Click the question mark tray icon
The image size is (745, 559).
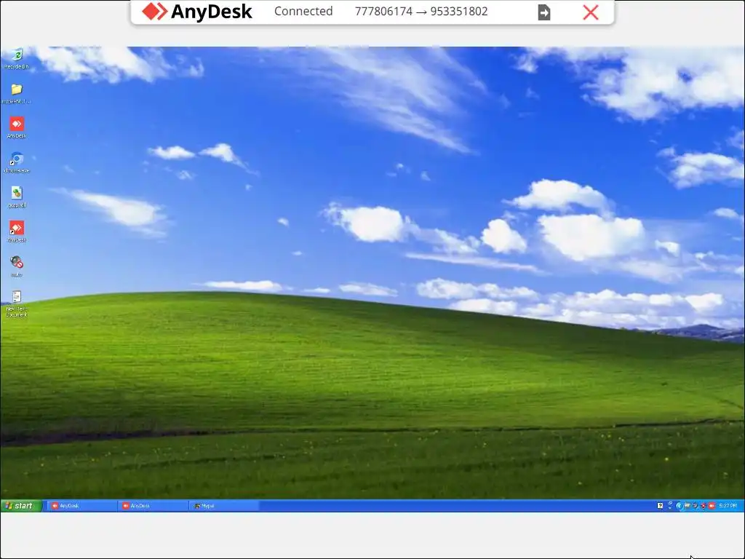point(660,506)
